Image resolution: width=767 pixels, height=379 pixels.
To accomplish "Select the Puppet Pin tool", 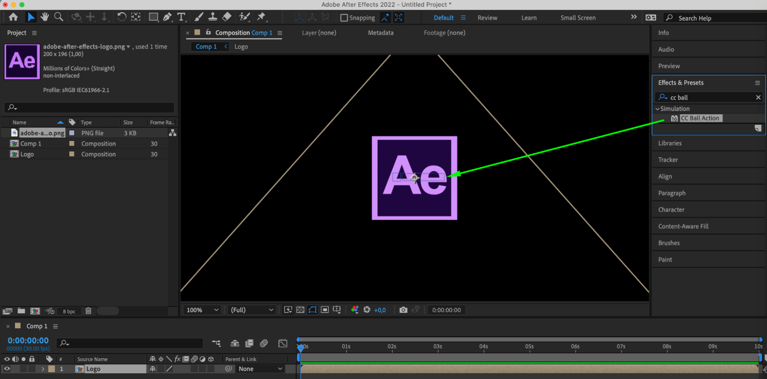I will pos(261,17).
